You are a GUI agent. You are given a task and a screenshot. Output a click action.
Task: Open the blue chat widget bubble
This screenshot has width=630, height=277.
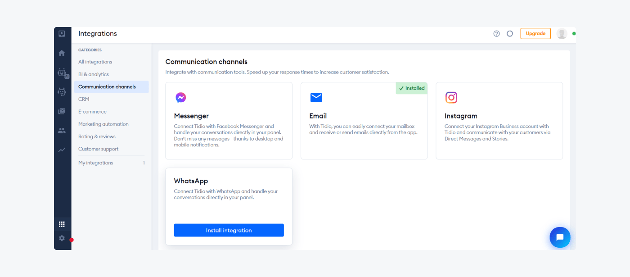point(560,237)
